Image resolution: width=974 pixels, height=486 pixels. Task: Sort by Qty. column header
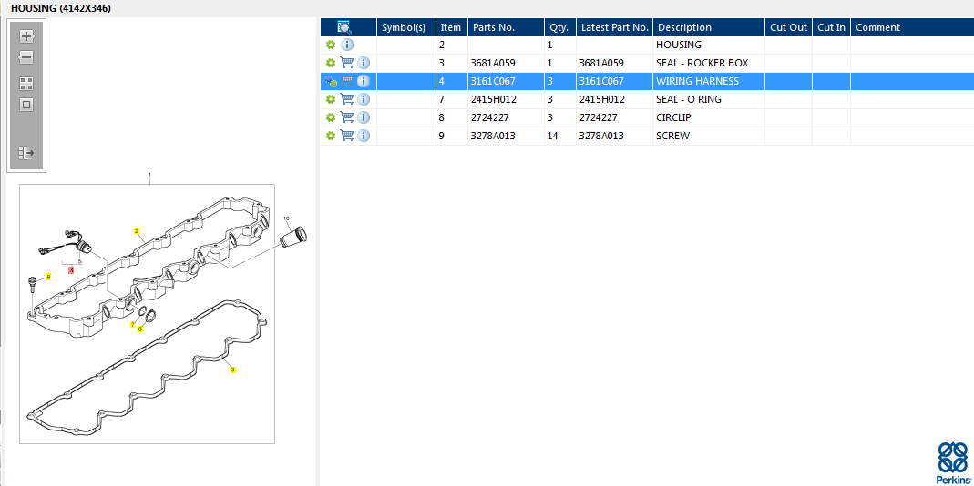(559, 27)
